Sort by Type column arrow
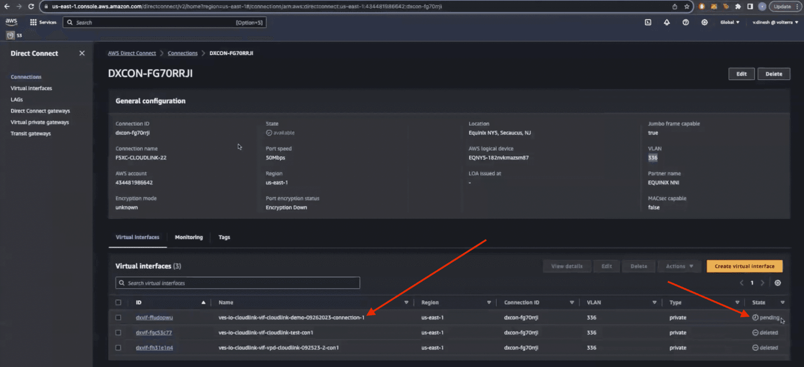The width and height of the screenshot is (804, 367). pyautogui.click(x=737, y=302)
